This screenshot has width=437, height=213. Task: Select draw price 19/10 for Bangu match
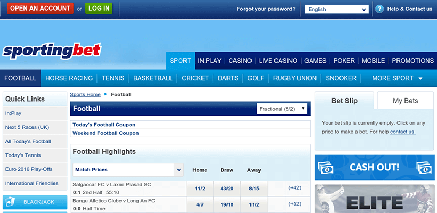coord(227,204)
